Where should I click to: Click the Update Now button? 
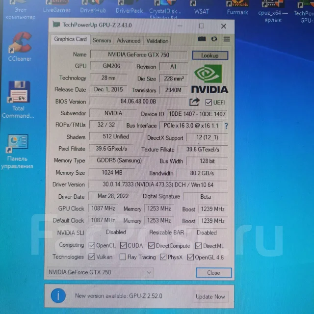[x=210, y=296]
